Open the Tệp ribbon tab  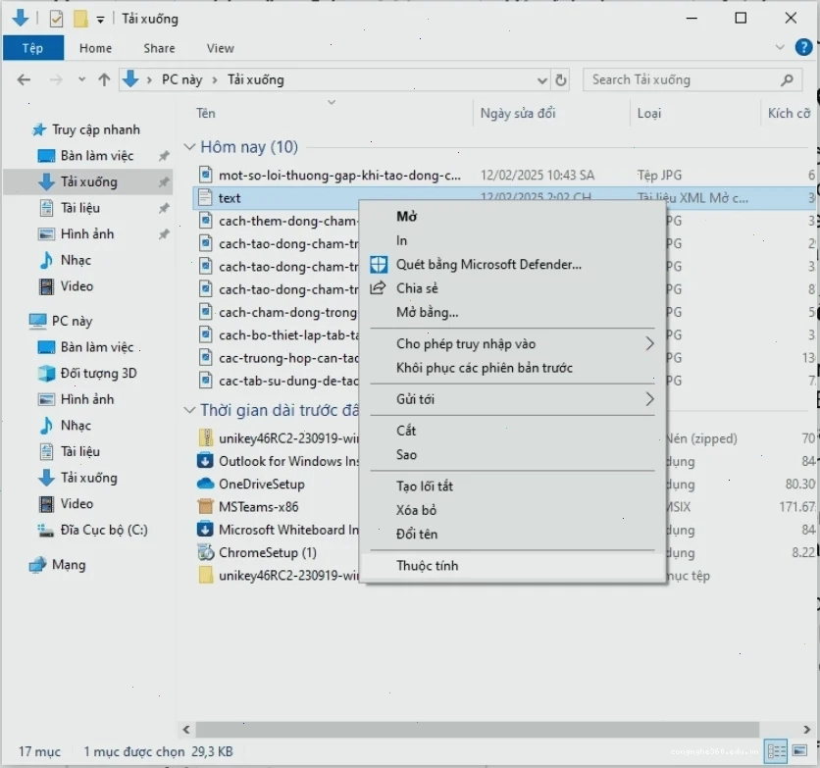coord(33,48)
